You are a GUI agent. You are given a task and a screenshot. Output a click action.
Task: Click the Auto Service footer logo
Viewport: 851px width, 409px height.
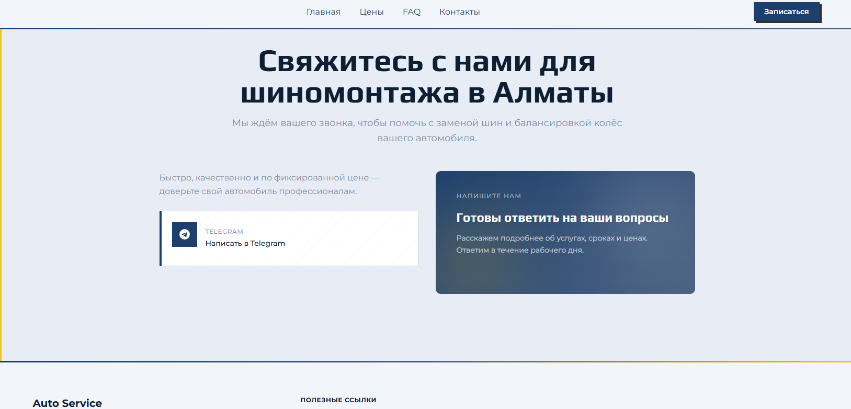click(x=67, y=403)
